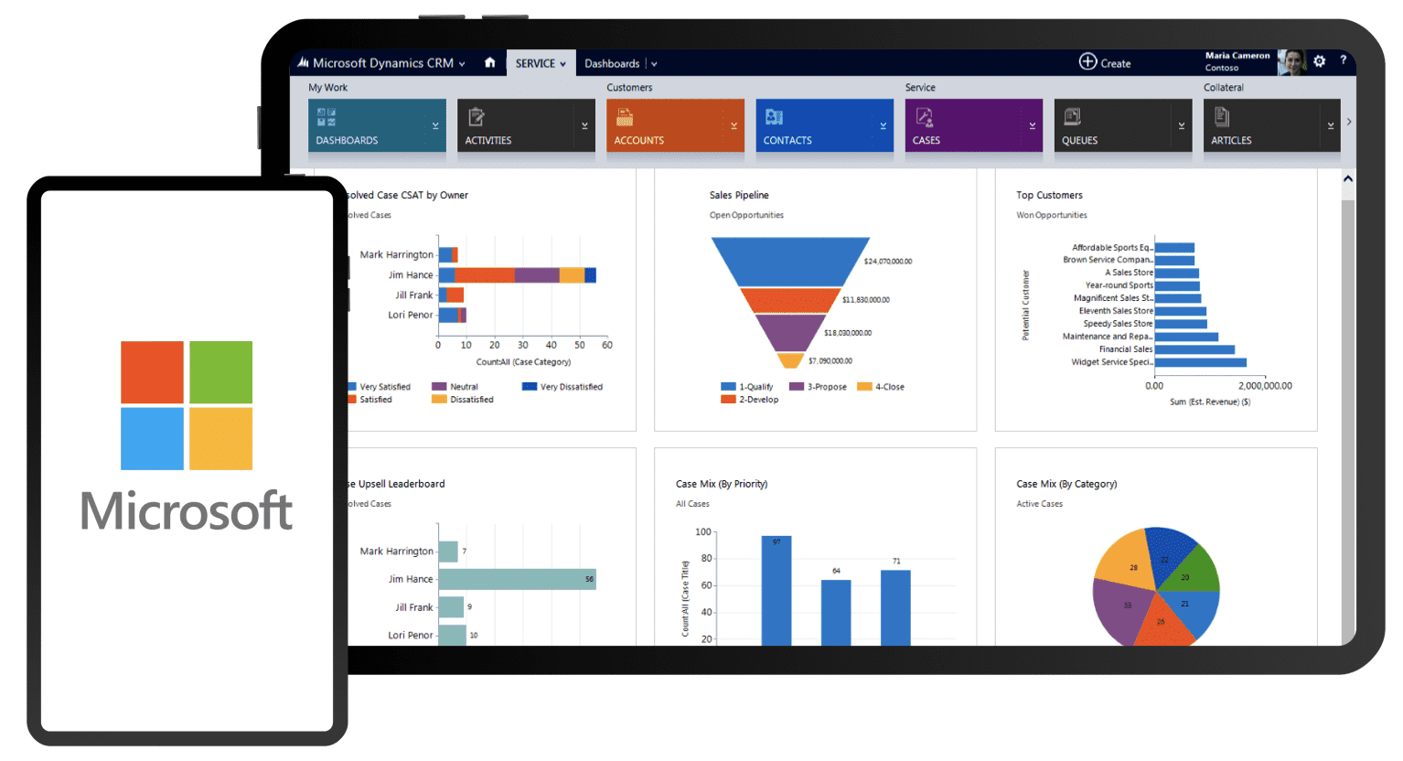The height and width of the screenshot is (761, 1403).
Task: Click the 1-Qualify funnel segment
Action: 790,262
